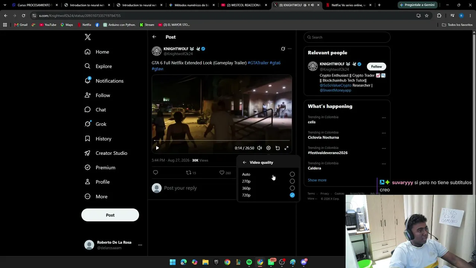Open the Chat section
The width and height of the screenshot is (476, 268).
click(x=95, y=110)
